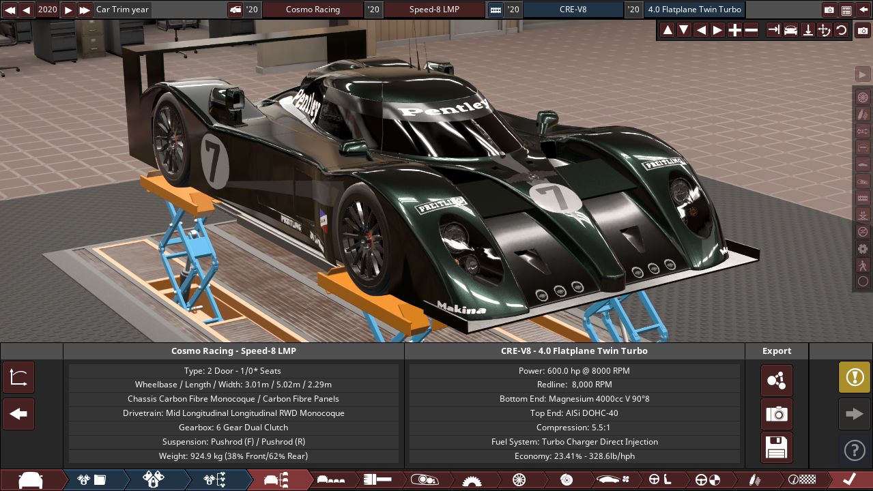Toggle the drivetrain layout option in sidebar

pos(863,130)
